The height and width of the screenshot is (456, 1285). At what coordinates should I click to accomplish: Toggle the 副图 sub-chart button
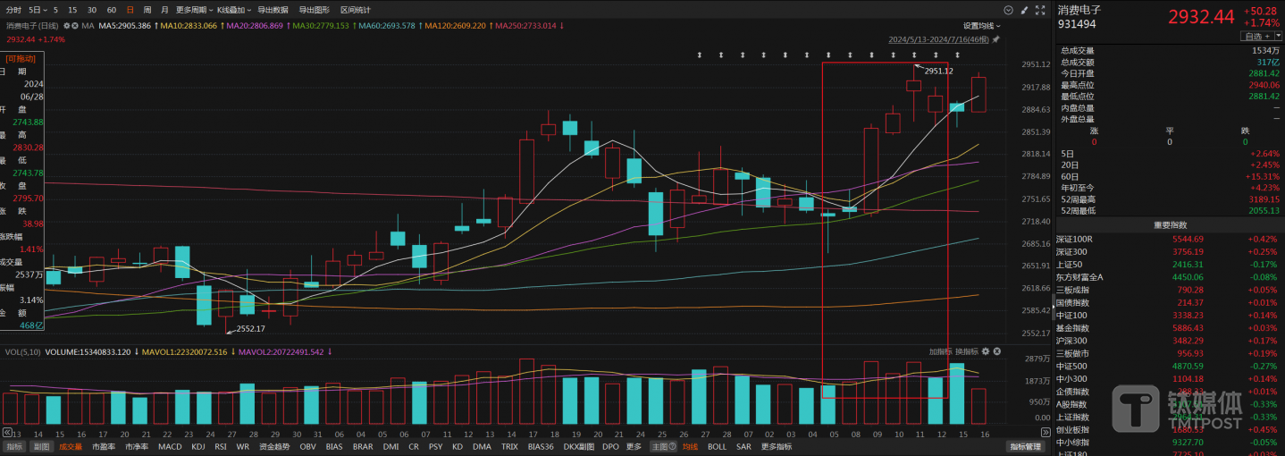[42, 446]
